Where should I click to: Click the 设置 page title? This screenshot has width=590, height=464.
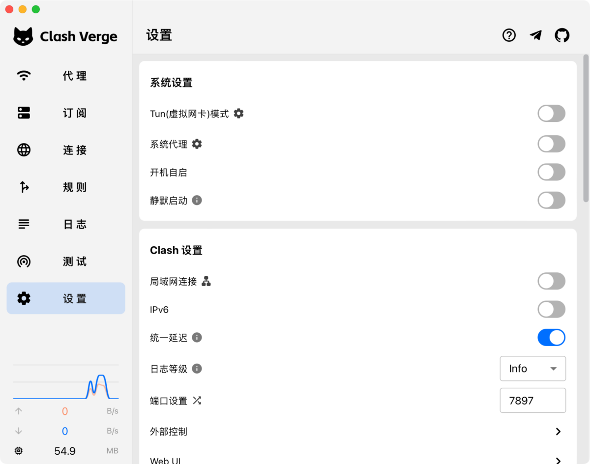click(x=159, y=35)
